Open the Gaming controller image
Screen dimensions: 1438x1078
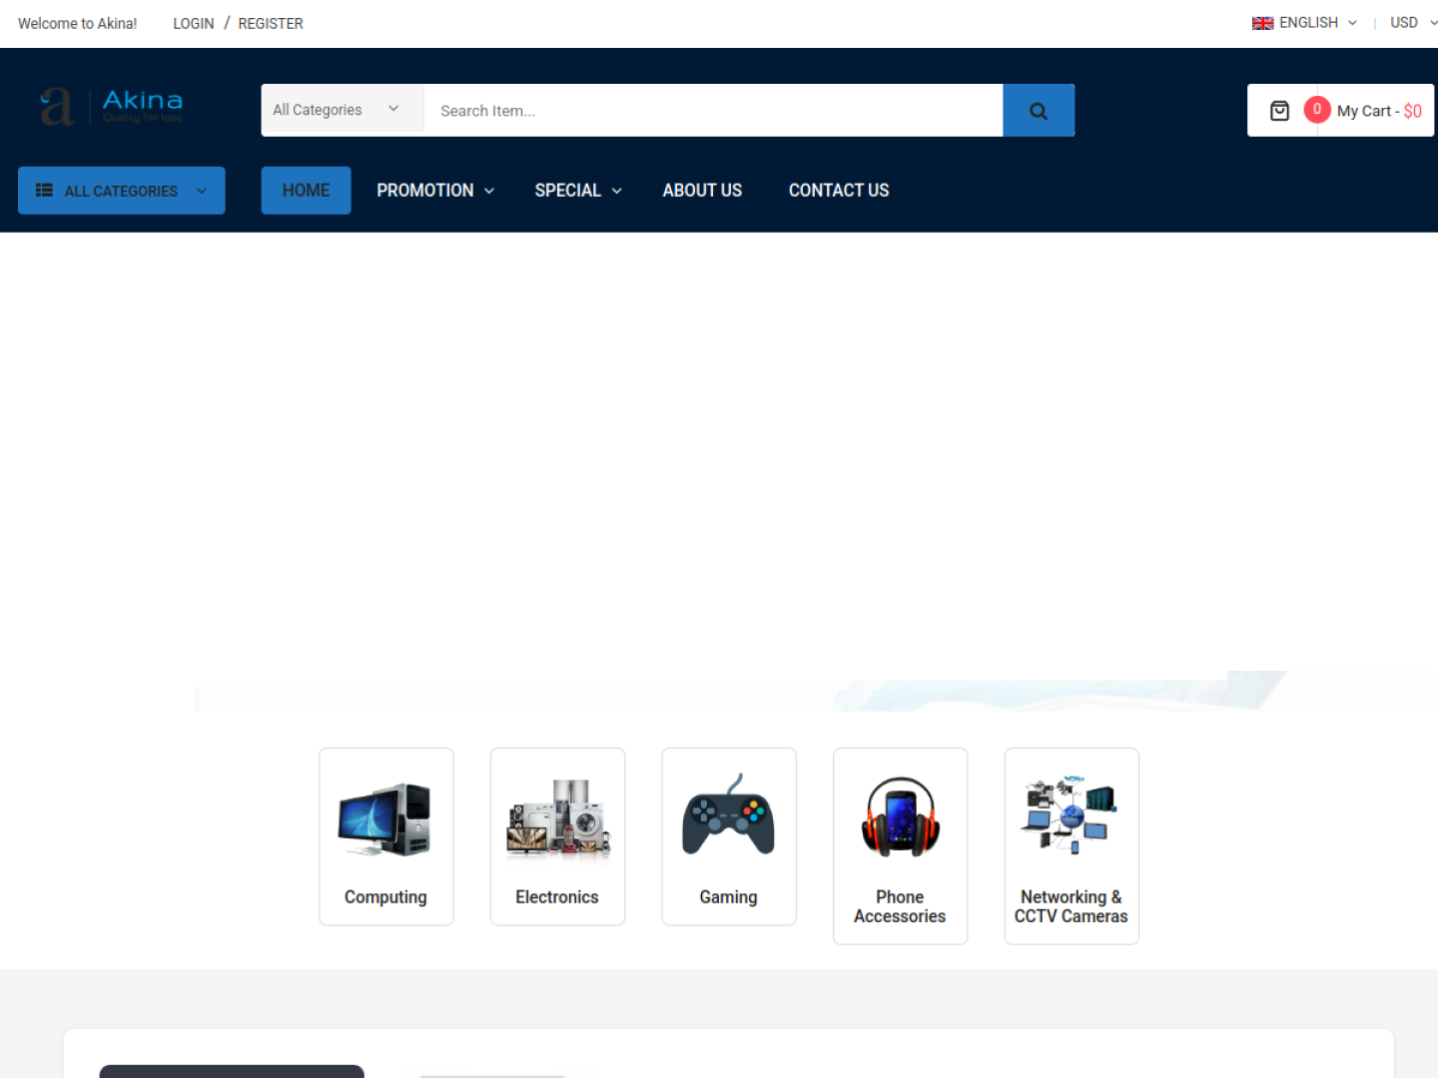[729, 815]
